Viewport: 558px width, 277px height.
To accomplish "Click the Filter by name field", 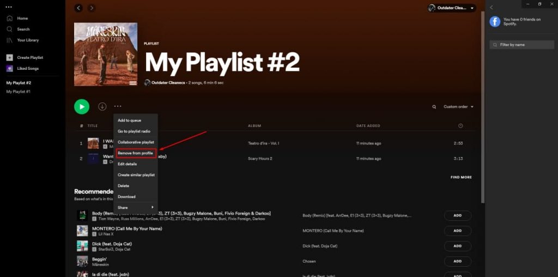I will [x=521, y=45].
